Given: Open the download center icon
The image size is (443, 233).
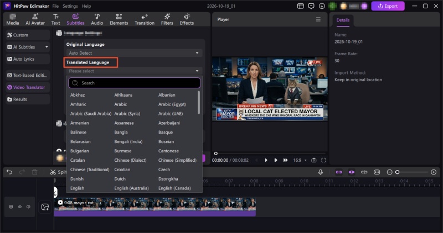Looking at the screenshot, I should 322,6.
